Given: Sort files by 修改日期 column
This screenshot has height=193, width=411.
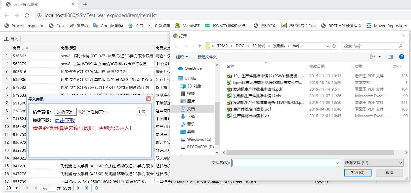Looking at the screenshot, I should tap(317, 66).
